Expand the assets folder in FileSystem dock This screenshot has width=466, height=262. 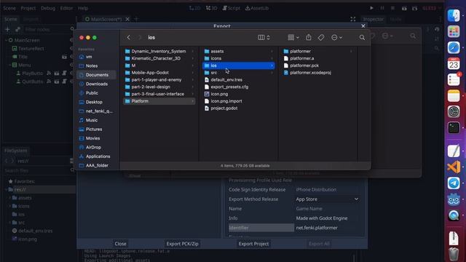pos(9,197)
